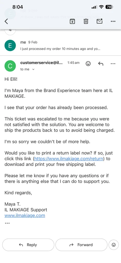The height and width of the screenshot is (263, 121).
Task: Open the top toolbar more options menu
Action: [x=113, y=21]
